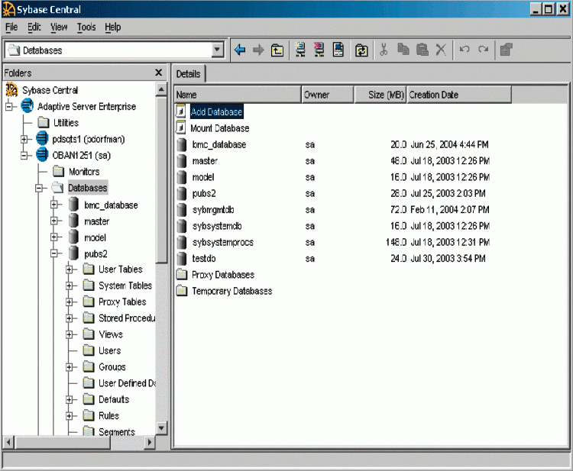
Task: Click the Disconnect server toolbar icon
Action: pyautogui.click(x=319, y=50)
